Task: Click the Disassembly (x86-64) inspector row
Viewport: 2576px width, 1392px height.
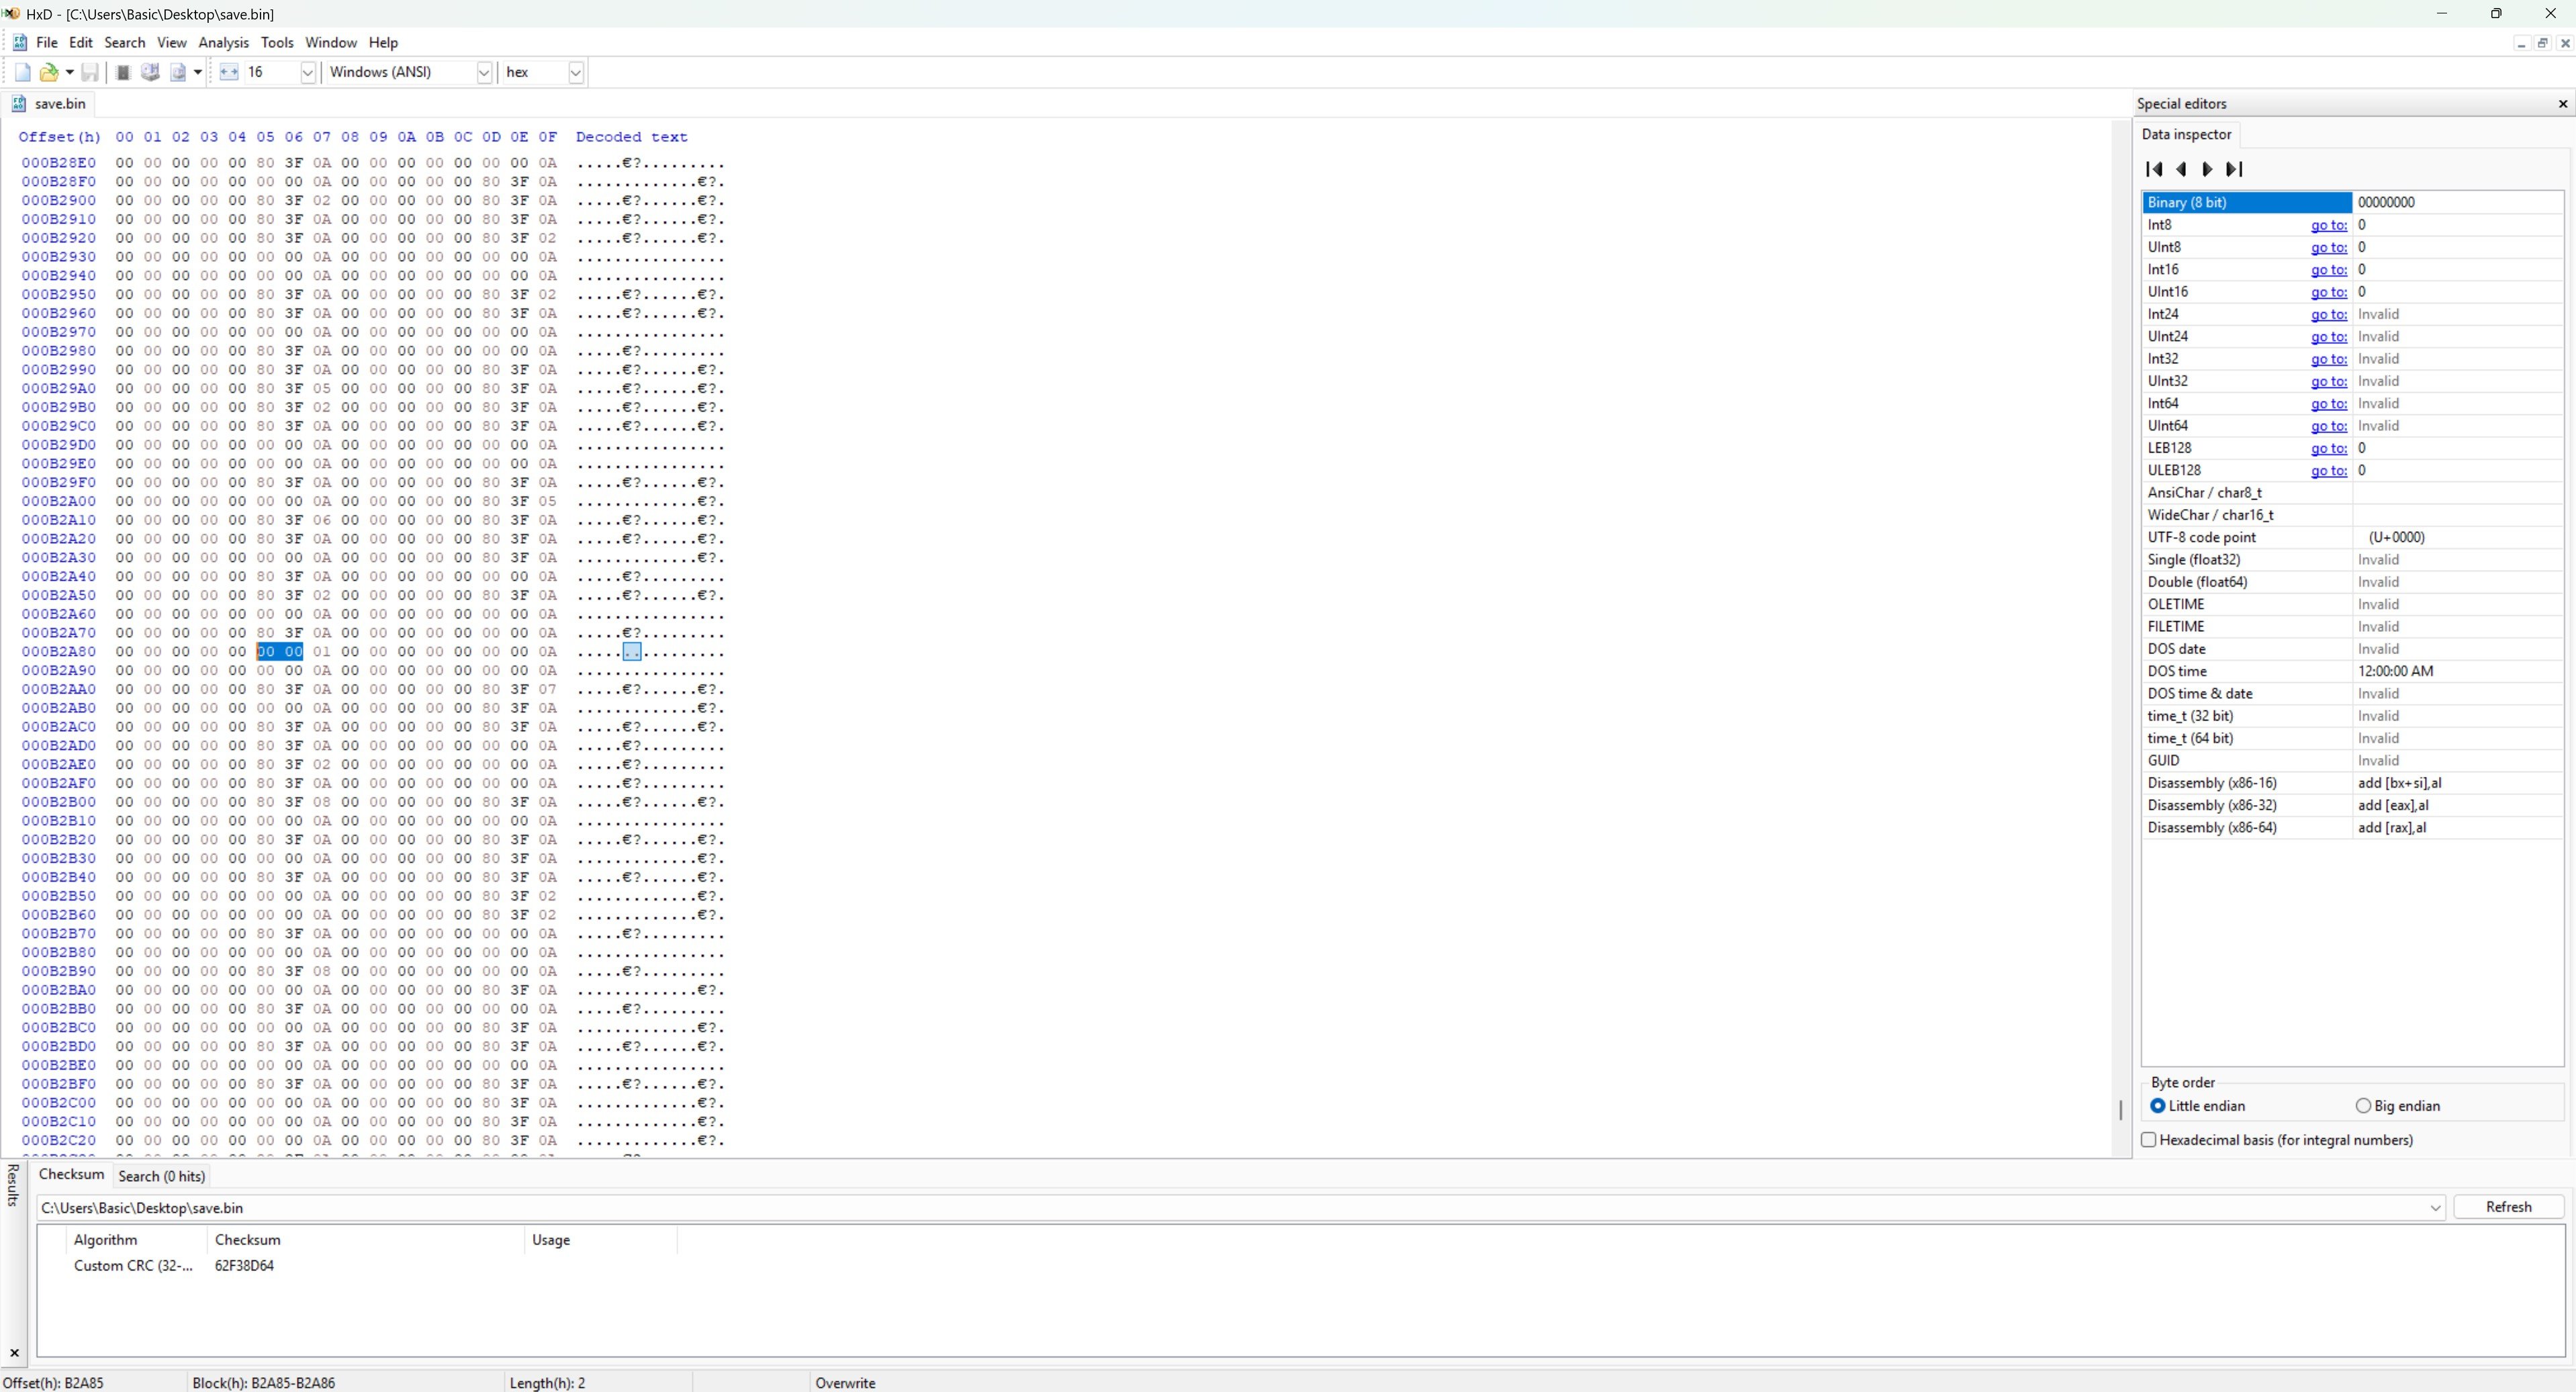Action: click(x=2352, y=828)
